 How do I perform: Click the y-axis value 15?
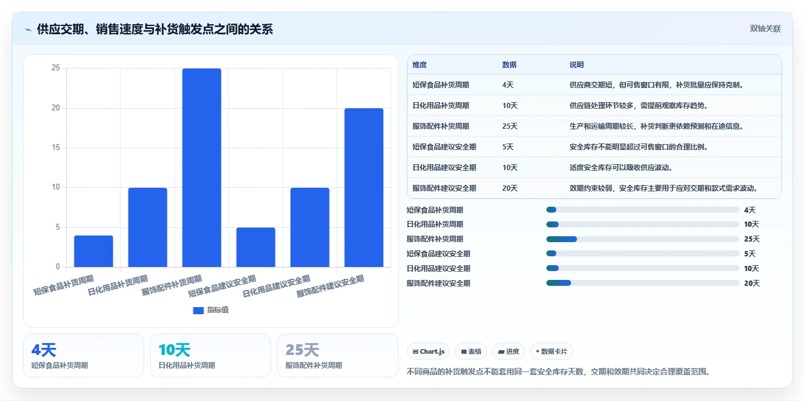point(56,148)
